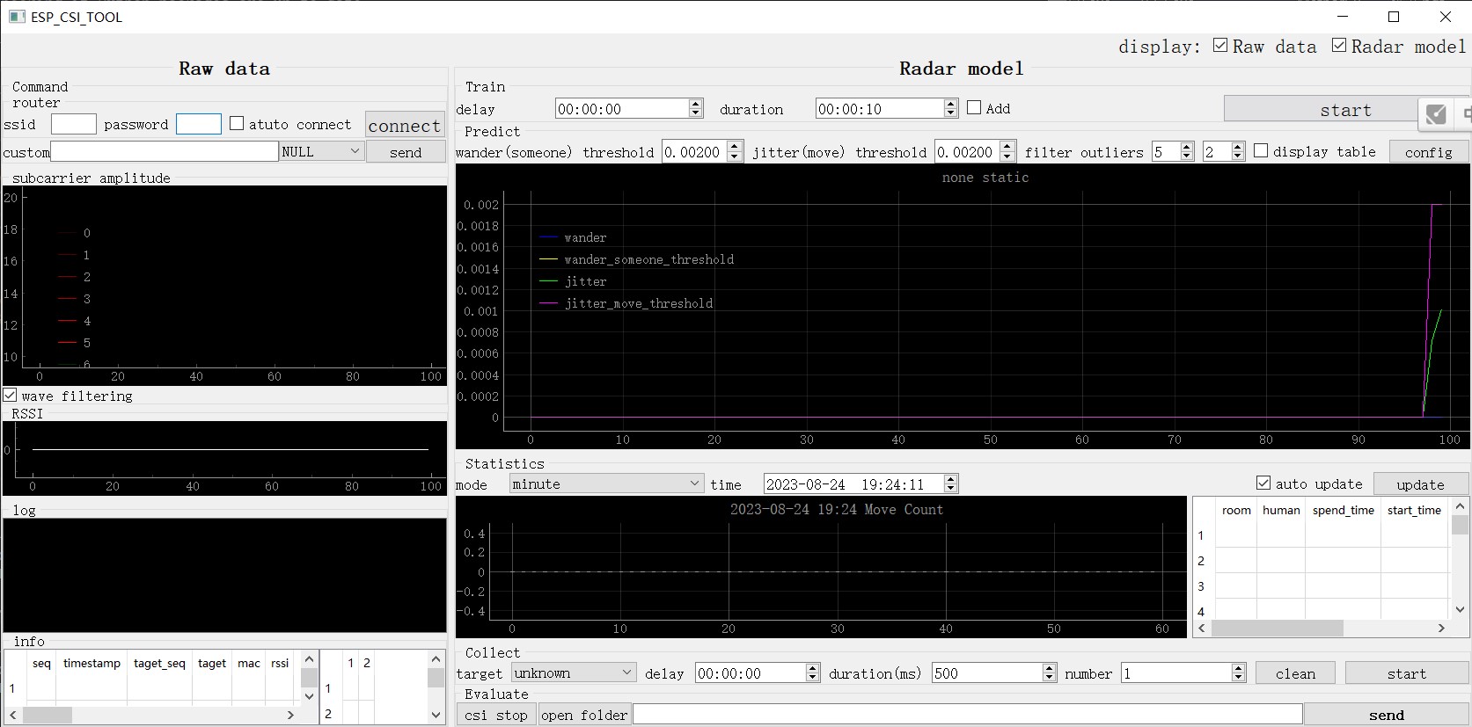Viewport: 1472px width, 727px height.
Task: Increase the Train delay time value
Action: click(696, 104)
